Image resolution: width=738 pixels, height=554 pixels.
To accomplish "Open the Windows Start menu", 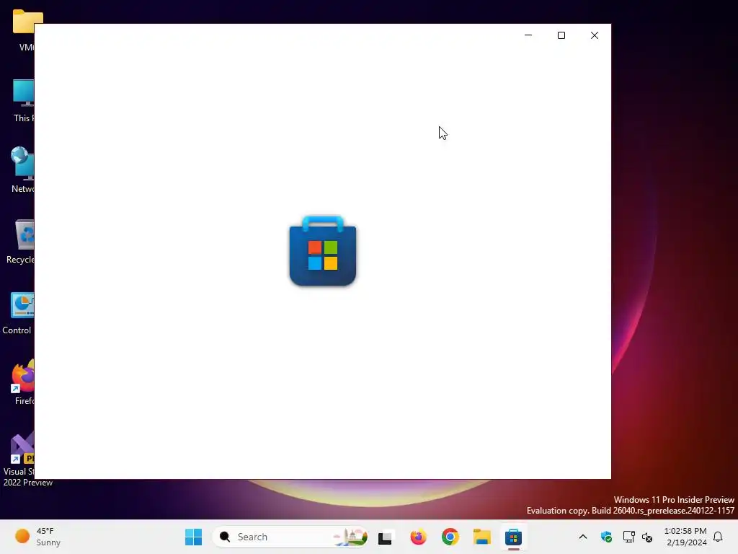I will [193, 537].
